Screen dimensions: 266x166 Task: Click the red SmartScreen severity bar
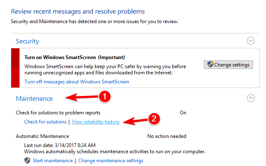[15, 68]
